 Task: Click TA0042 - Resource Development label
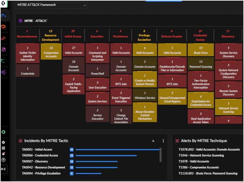tap(43, 167)
